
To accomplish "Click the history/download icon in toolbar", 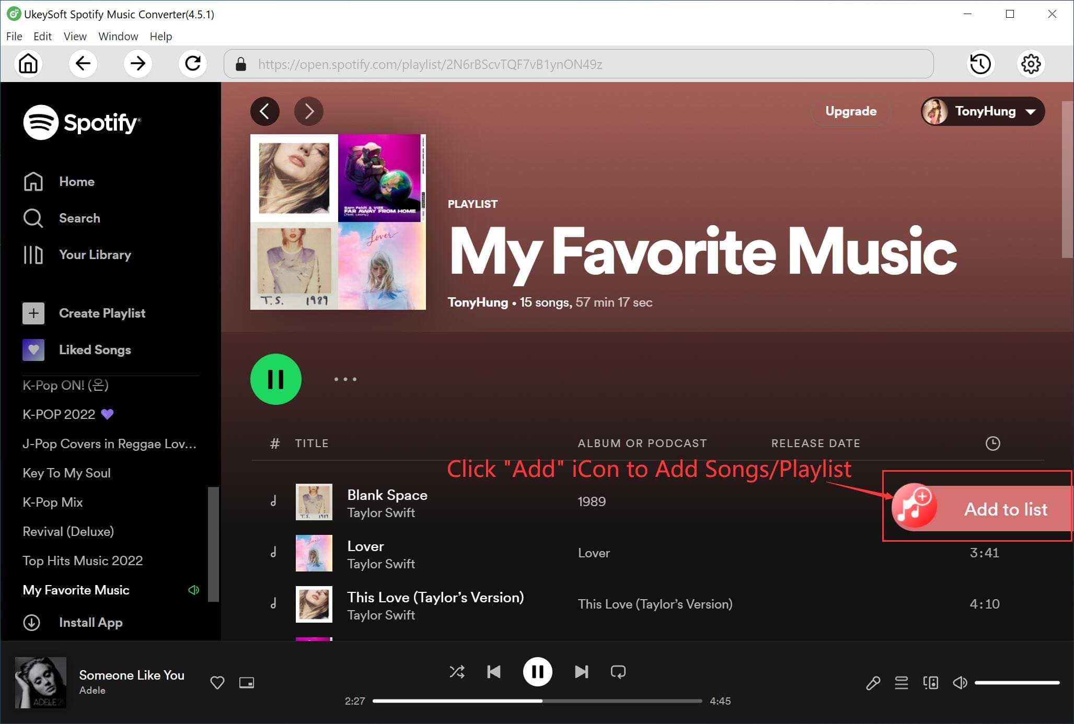I will pos(981,65).
